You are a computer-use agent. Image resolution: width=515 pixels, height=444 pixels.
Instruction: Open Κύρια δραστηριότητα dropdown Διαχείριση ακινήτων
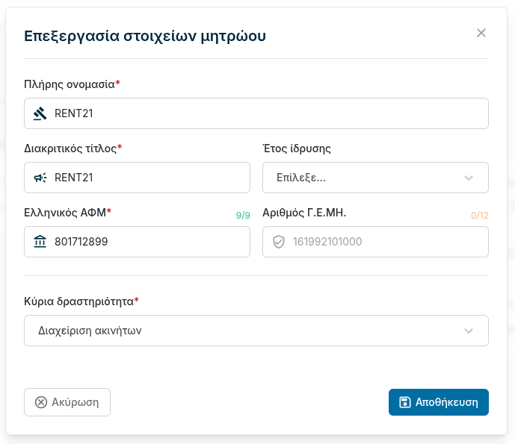click(256, 331)
